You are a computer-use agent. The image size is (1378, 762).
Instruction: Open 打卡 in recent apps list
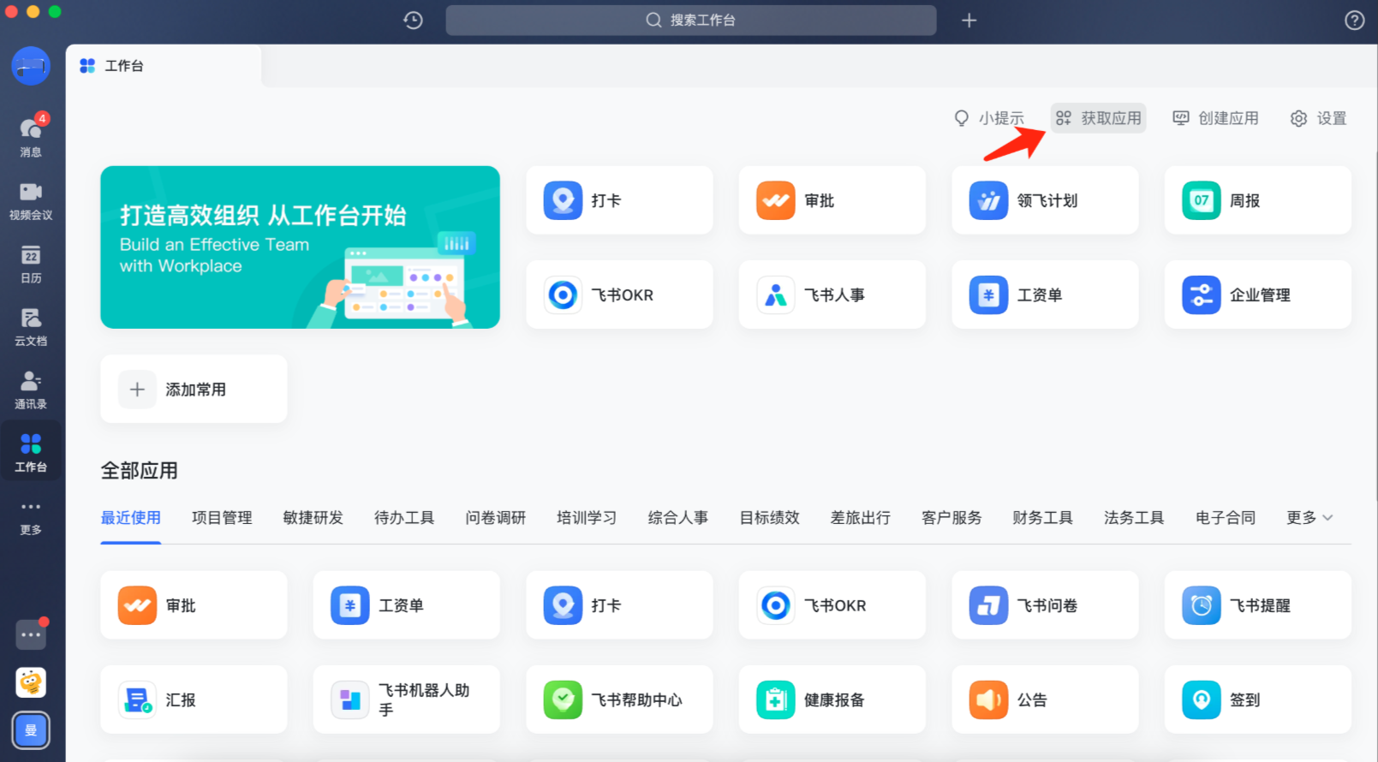pos(619,605)
